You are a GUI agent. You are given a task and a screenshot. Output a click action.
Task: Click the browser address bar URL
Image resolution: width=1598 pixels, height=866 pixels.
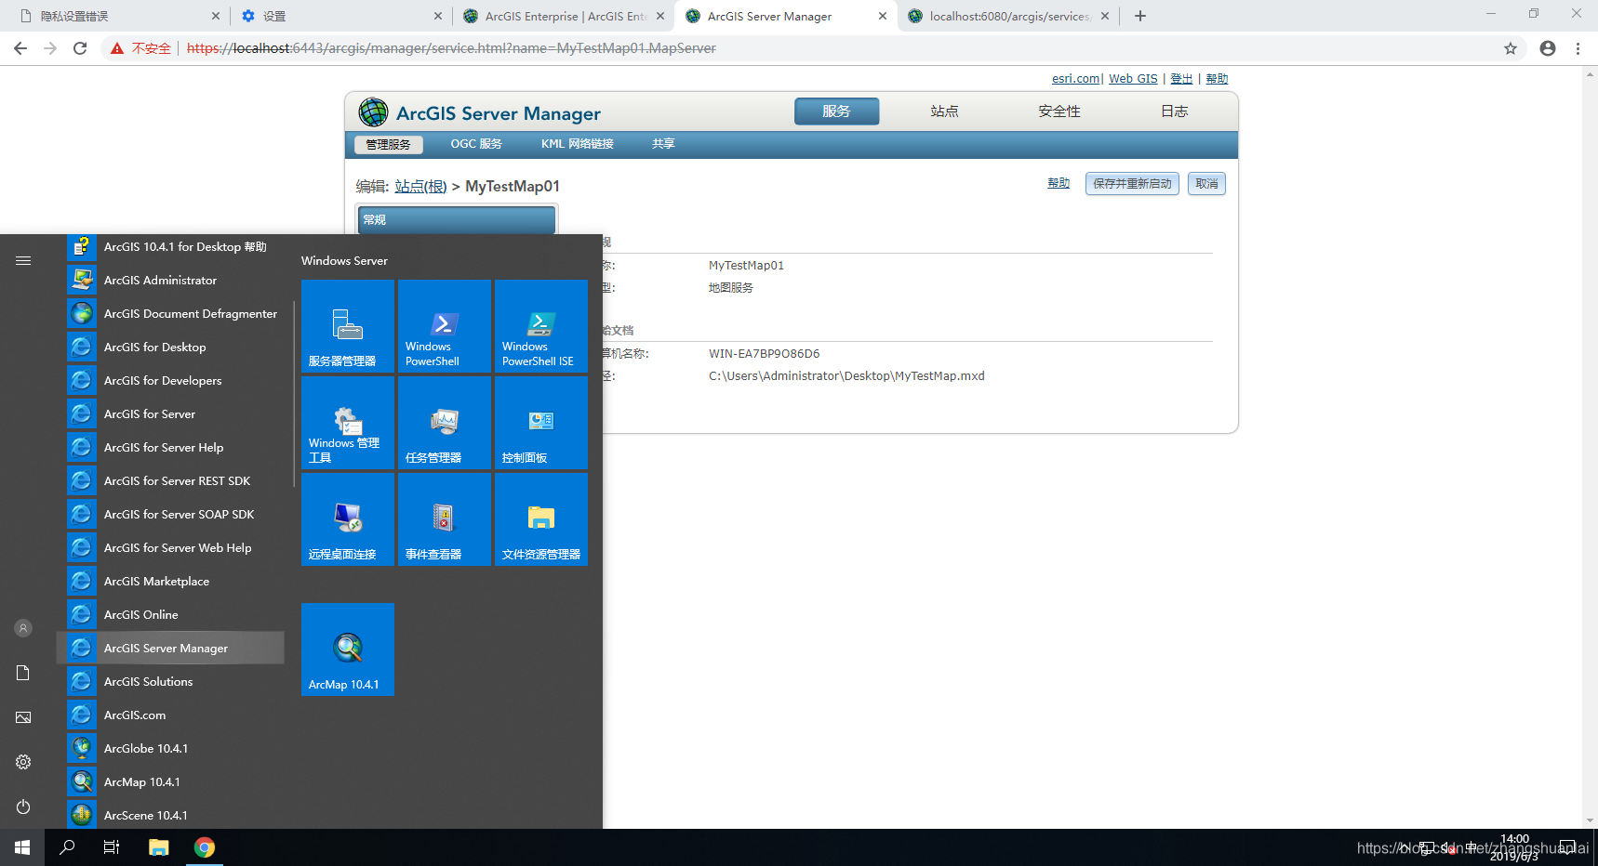tap(451, 48)
